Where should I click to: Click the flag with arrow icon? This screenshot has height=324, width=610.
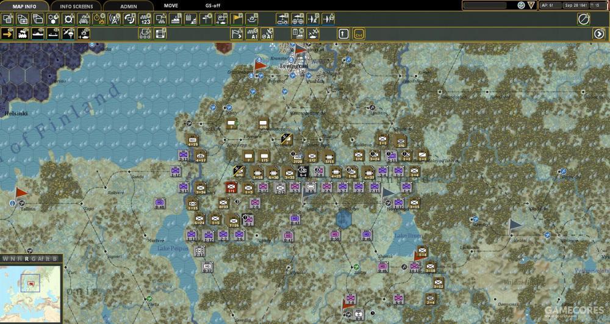(237, 34)
